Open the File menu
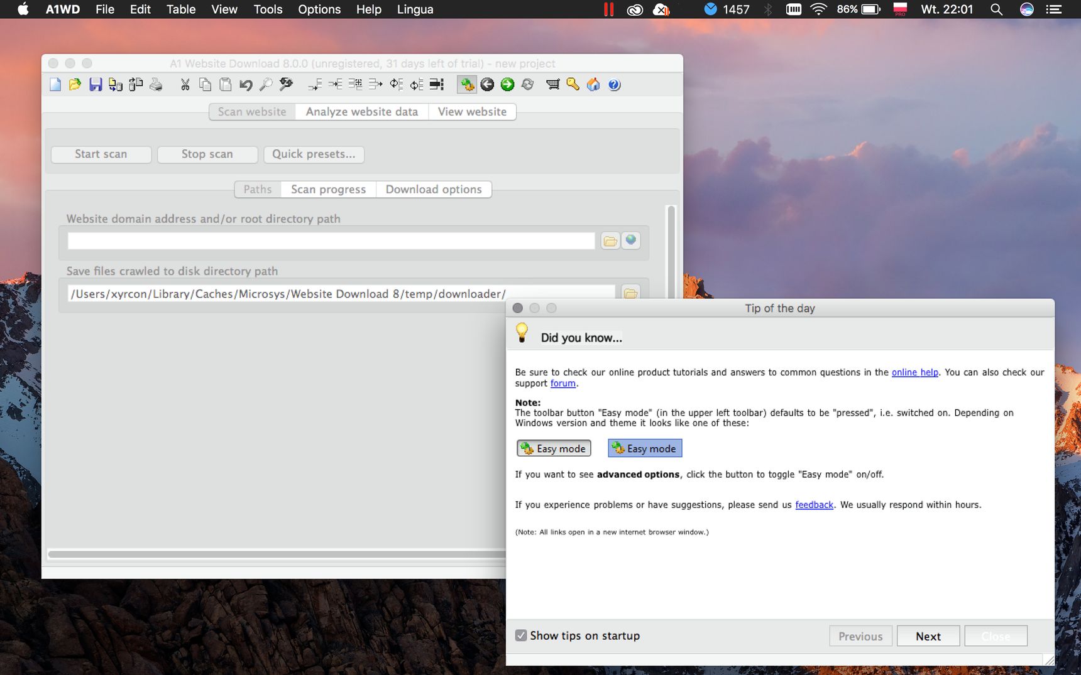This screenshot has width=1081, height=675. pos(105,9)
